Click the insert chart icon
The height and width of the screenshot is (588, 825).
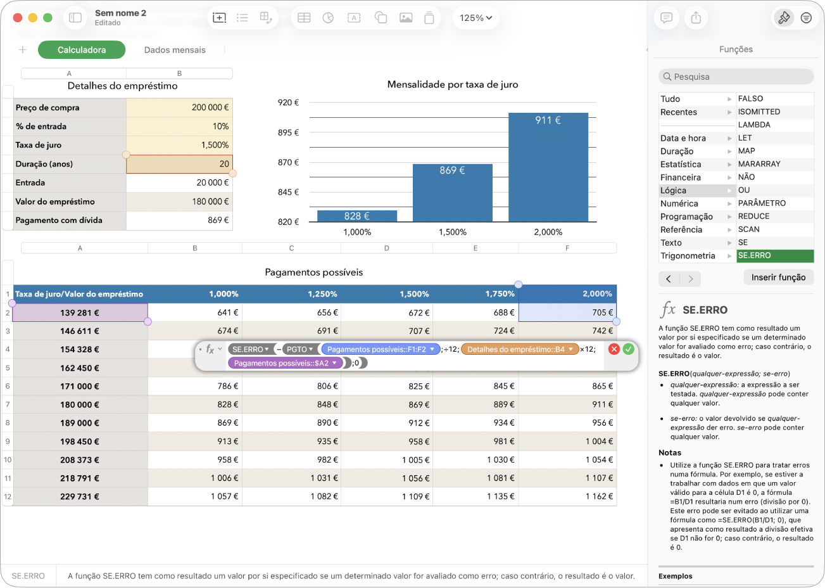[328, 18]
